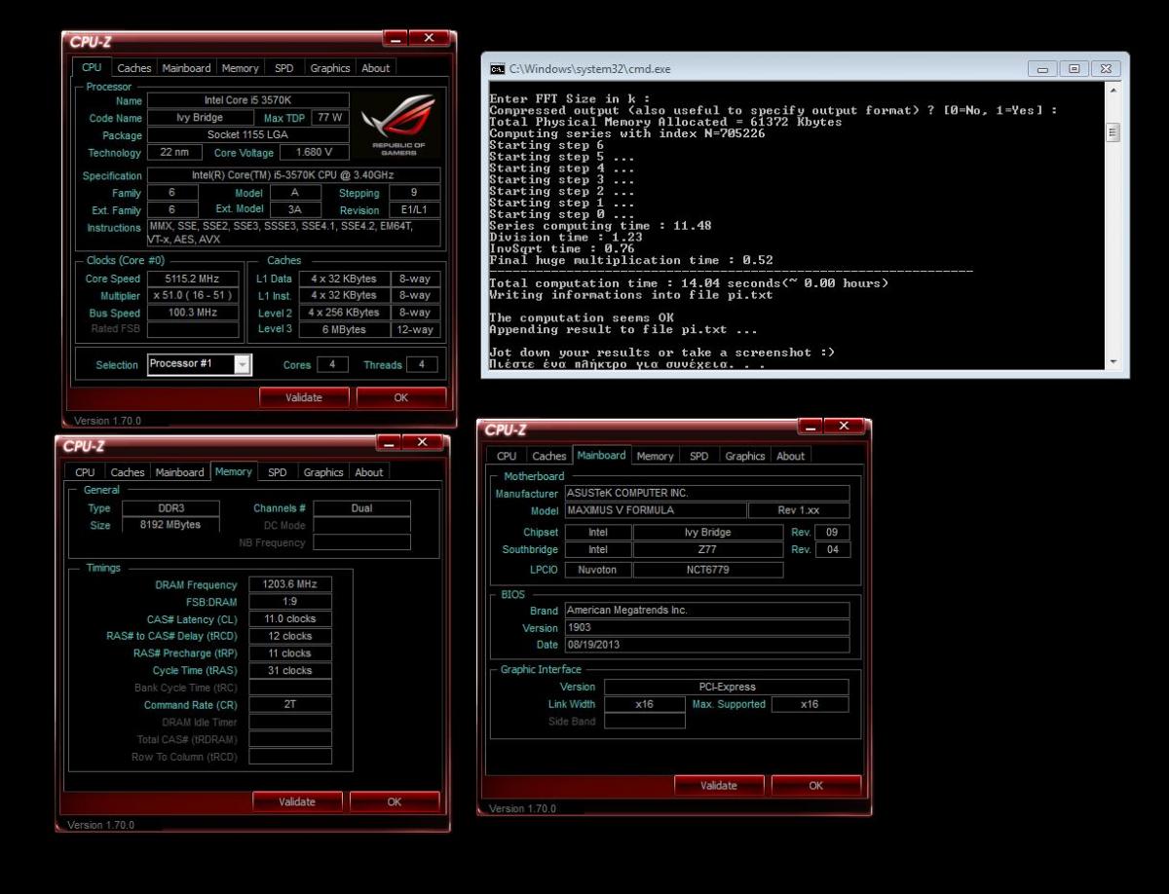Click the Nuvoton NCT6779 LPCIO field
Image resolution: width=1169 pixels, height=894 pixels.
(x=708, y=569)
